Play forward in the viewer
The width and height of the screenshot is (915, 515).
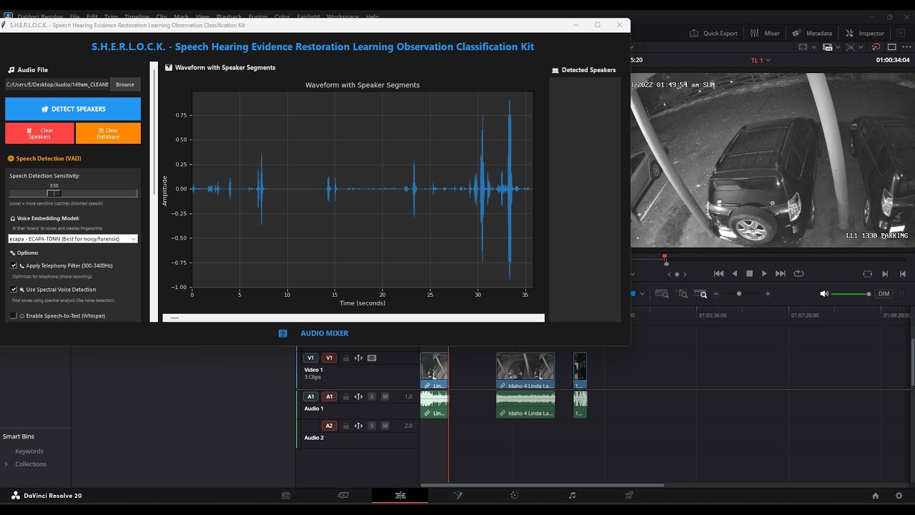pos(764,273)
